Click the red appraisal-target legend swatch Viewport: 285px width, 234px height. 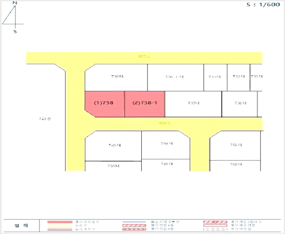point(60,222)
